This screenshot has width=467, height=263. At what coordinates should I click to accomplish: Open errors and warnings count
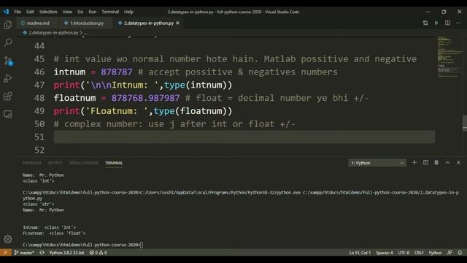tap(99, 253)
